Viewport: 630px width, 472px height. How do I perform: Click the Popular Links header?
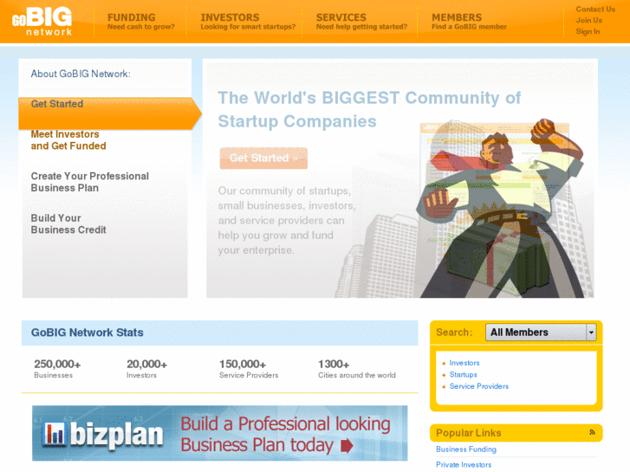469,433
